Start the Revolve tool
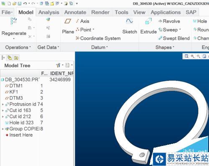Screen dimensions: 209x166 [x=169, y=21]
